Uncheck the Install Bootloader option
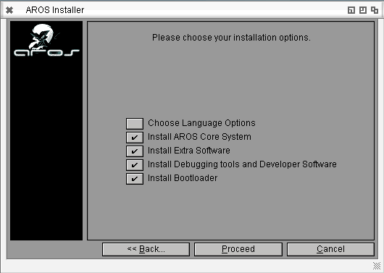The image size is (384, 273). pyautogui.click(x=135, y=178)
